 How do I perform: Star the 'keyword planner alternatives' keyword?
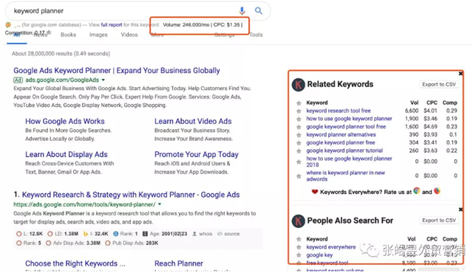tap(299, 135)
